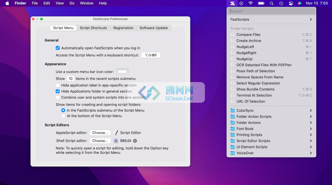The width and height of the screenshot is (332, 185).
Task: Click the NudgeRight script document icon
Action: pyautogui.click(x=232, y=53)
